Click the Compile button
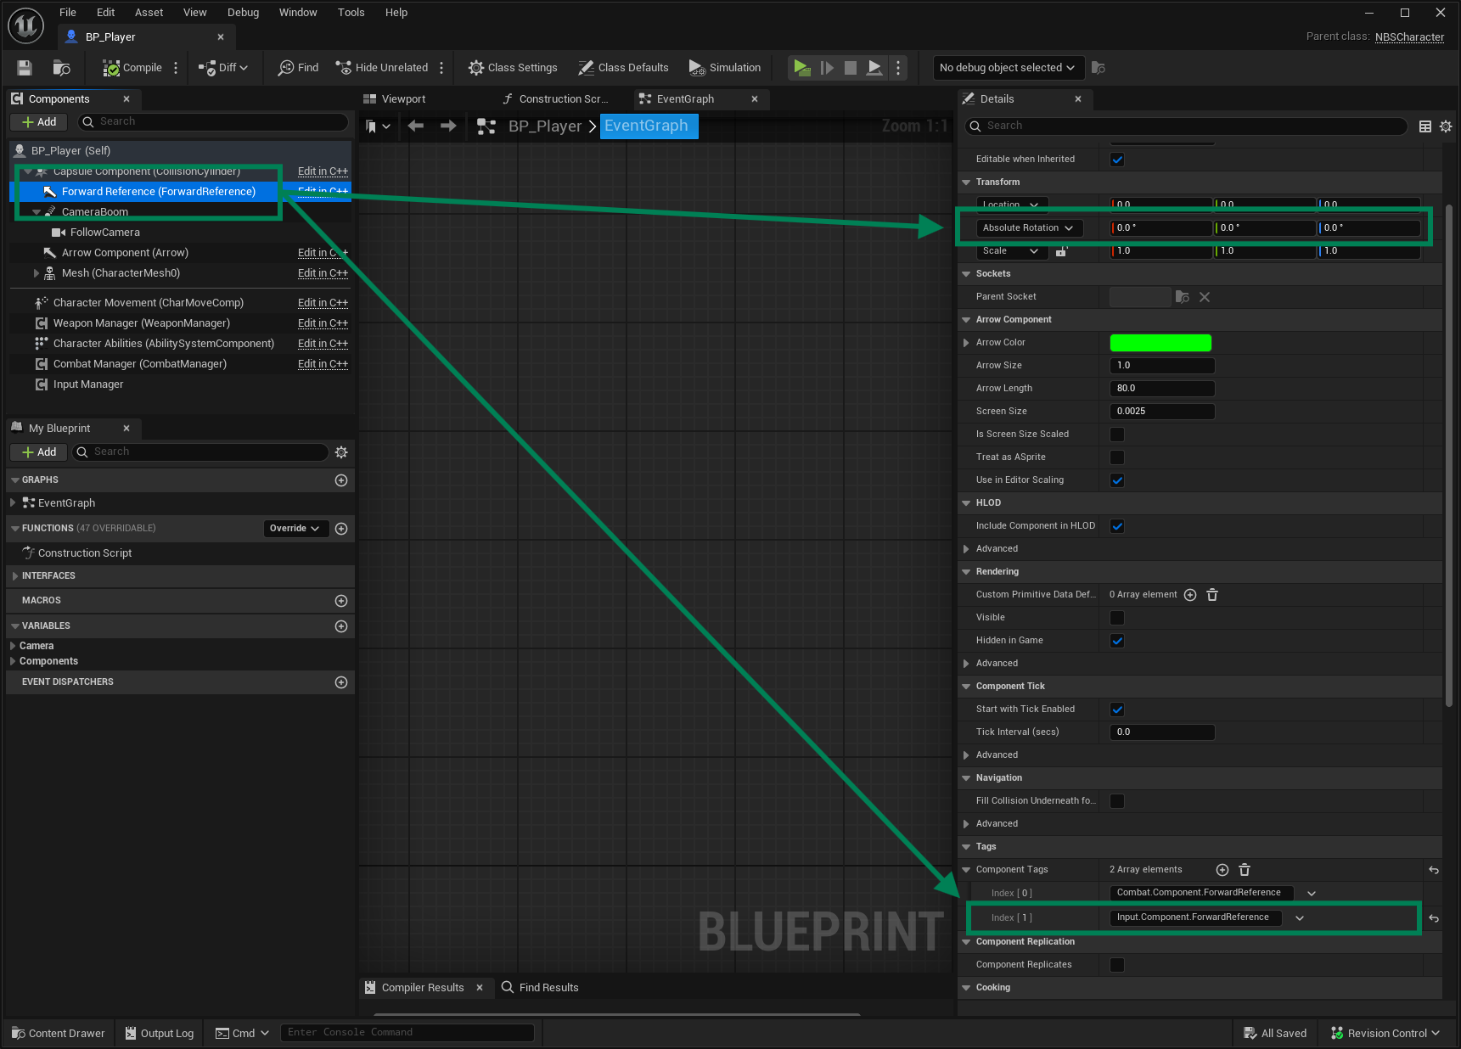Image resolution: width=1461 pixels, height=1049 pixels. 132,68
